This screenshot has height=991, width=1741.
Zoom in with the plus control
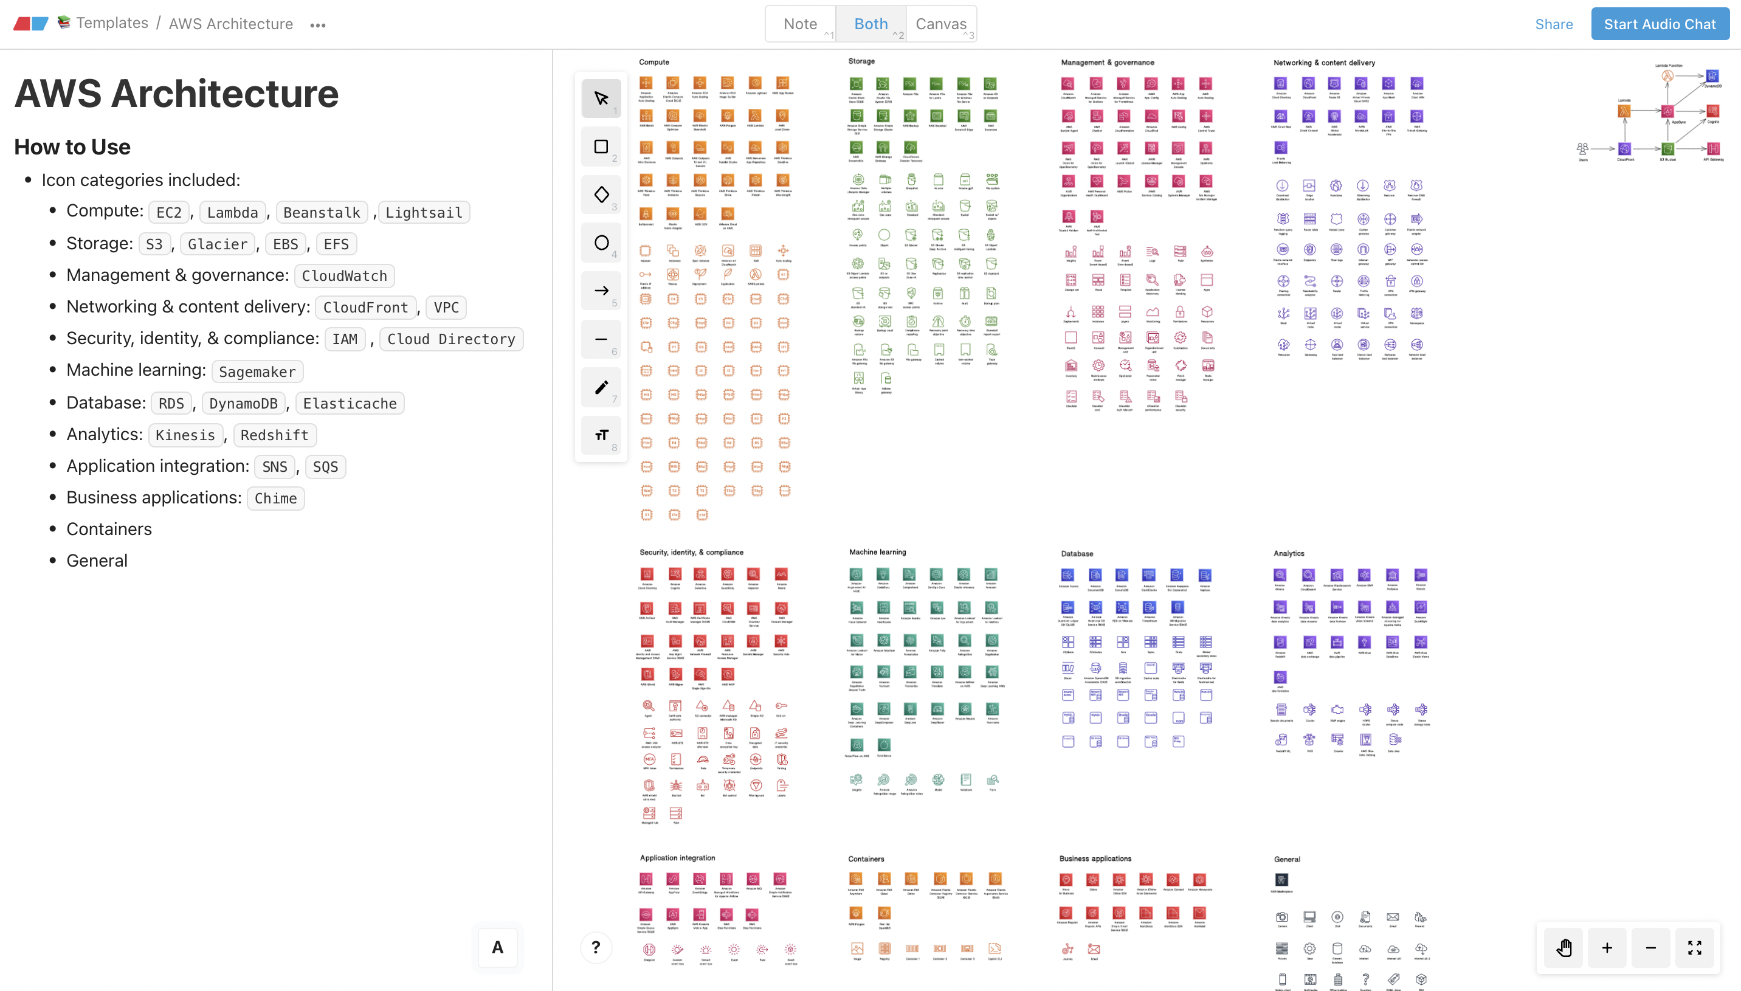pos(1607,947)
